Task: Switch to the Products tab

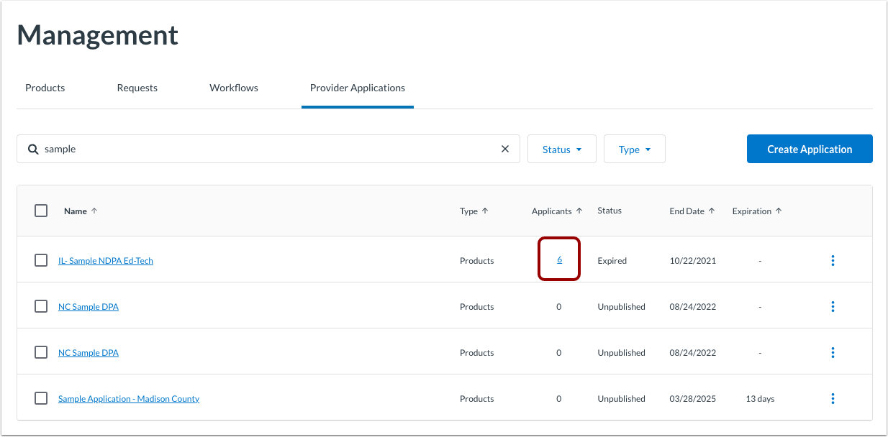Action: point(45,88)
